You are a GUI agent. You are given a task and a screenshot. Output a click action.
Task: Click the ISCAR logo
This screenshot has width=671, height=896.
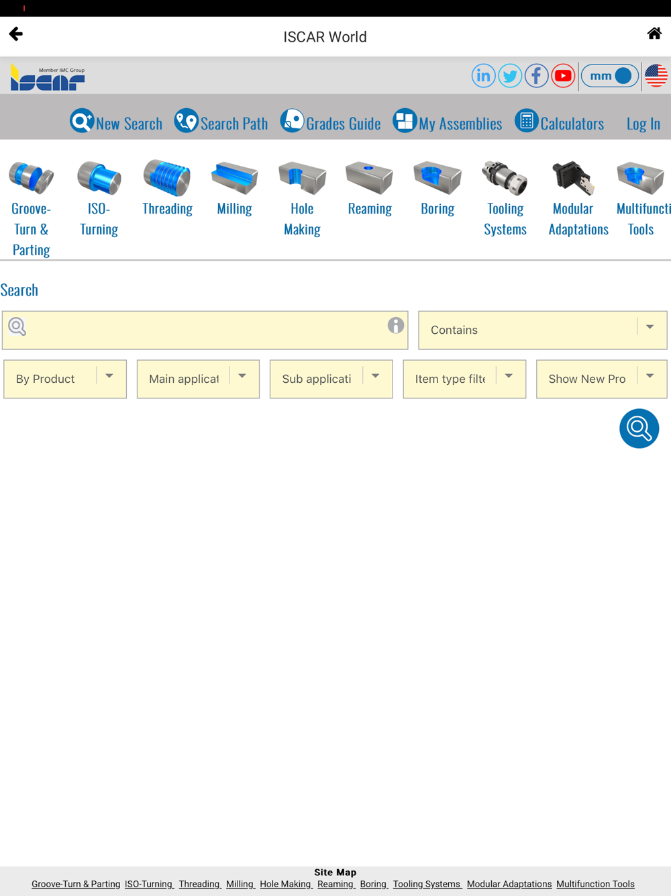[47, 77]
